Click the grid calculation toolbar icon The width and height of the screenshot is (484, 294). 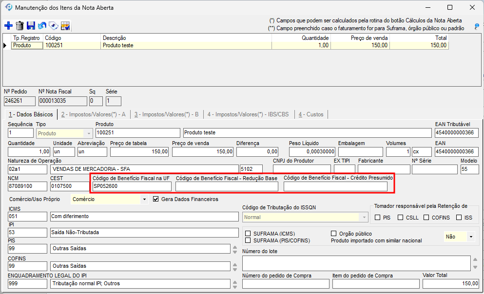click(x=65, y=26)
